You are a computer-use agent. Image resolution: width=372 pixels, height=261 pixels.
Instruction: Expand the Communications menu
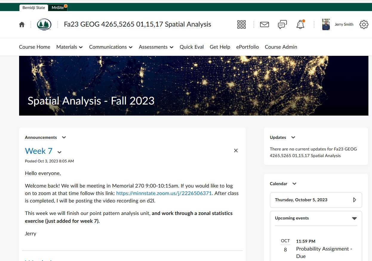click(110, 47)
